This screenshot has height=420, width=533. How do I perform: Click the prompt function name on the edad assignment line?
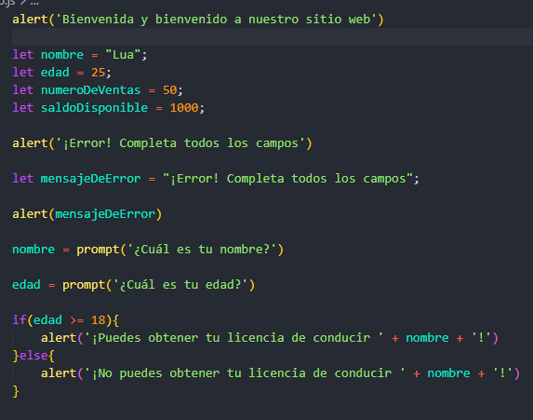pyautogui.click(x=84, y=285)
